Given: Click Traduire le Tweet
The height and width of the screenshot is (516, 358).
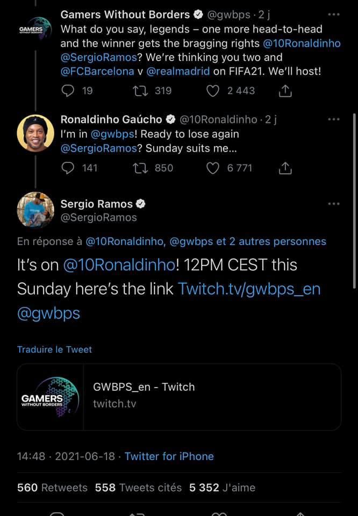Looking at the screenshot, I should (x=54, y=349).
